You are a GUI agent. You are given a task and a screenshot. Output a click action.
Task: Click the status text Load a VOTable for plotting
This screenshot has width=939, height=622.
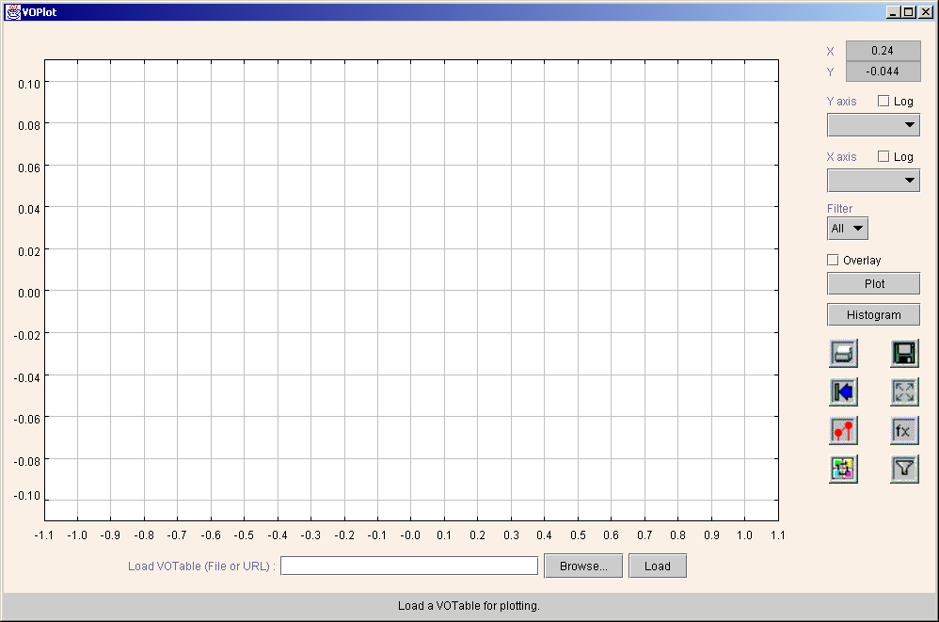[469, 606]
